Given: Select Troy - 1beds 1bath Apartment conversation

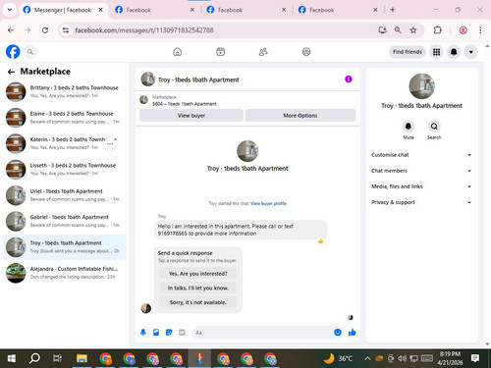Looking at the screenshot, I should pyautogui.click(x=65, y=247).
